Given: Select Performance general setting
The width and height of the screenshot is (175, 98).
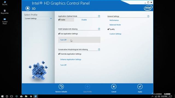Looking at the screenshot, I should (x=114, y=20).
